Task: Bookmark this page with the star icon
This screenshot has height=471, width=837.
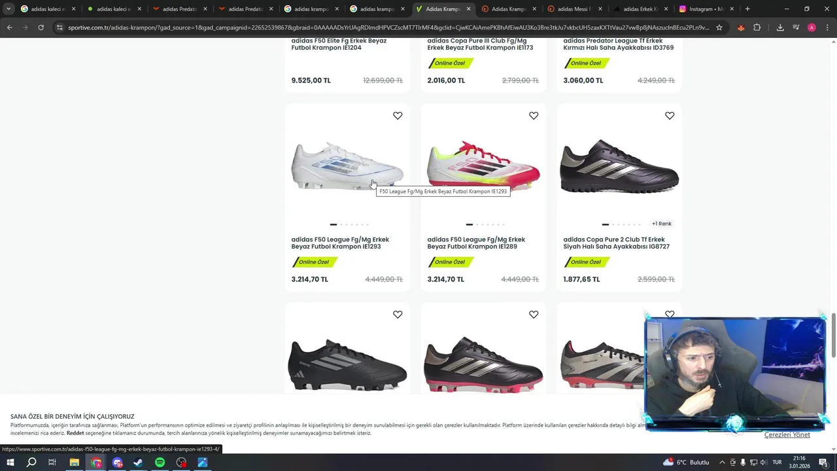Action: [x=719, y=27]
